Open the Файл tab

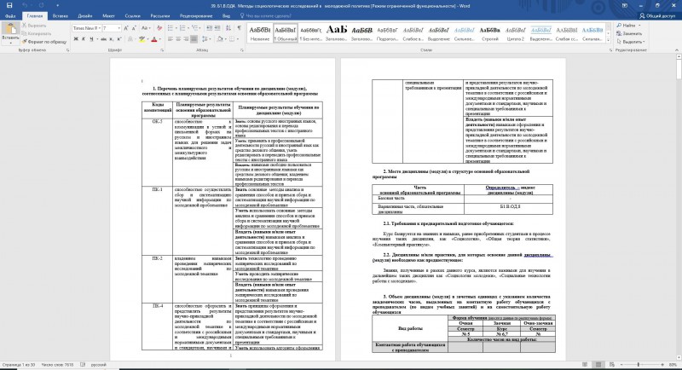10,16
